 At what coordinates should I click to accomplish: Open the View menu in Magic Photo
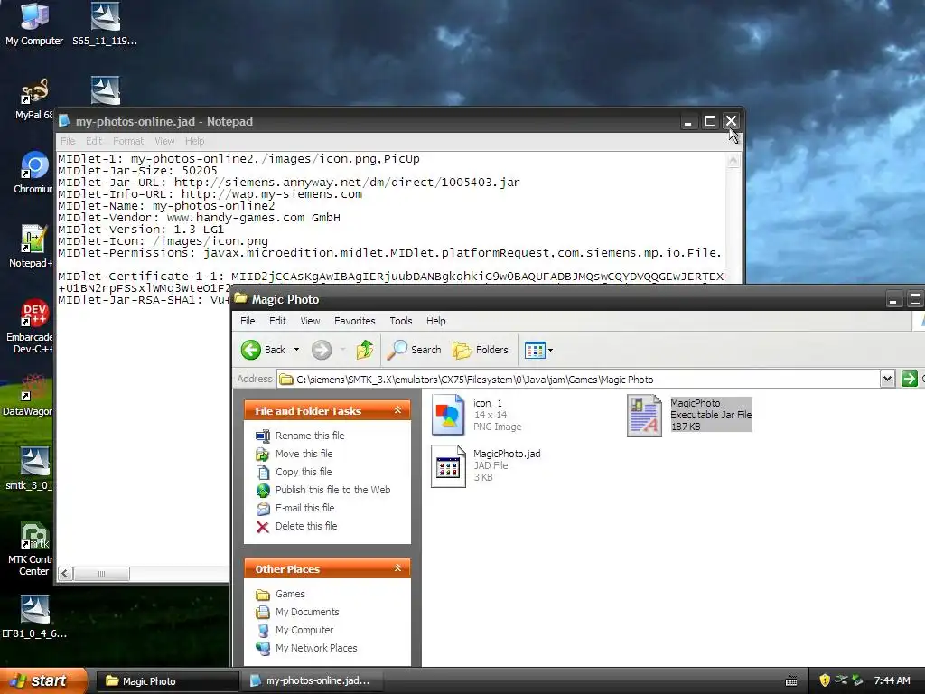pos(310,321)
